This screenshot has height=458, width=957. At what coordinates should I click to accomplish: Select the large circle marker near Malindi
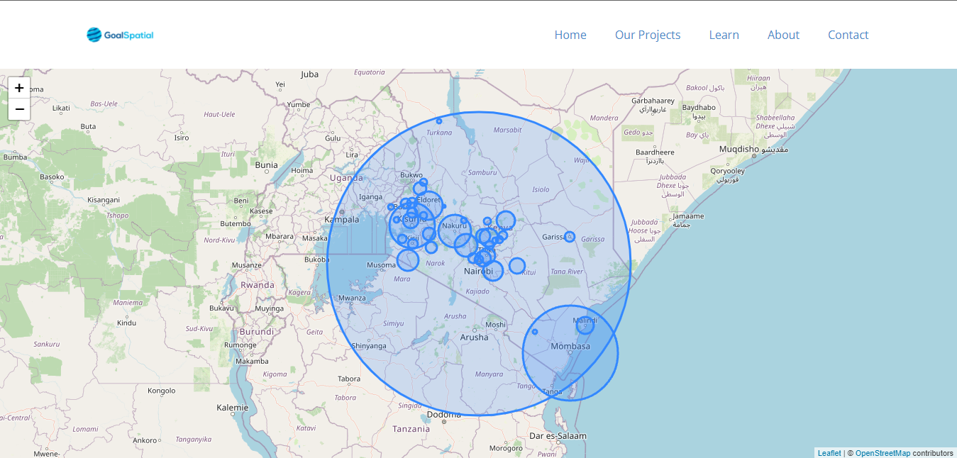[x=585, y=324]
